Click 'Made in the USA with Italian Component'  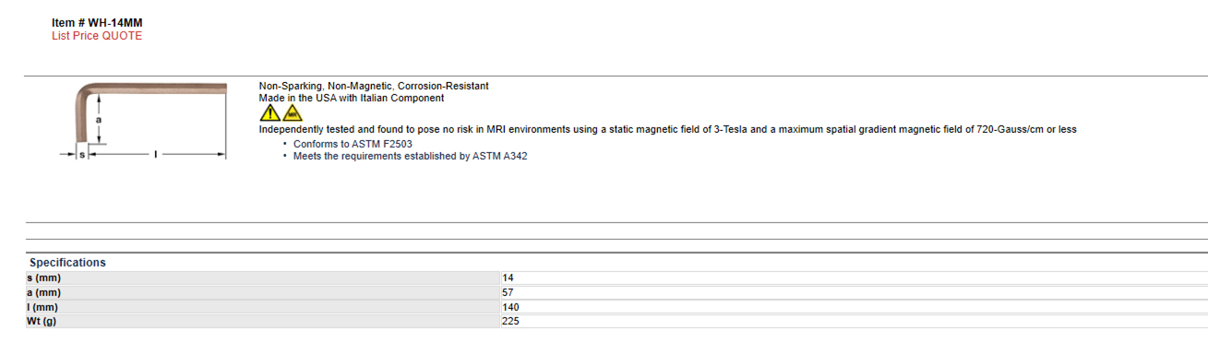point(351,98)
